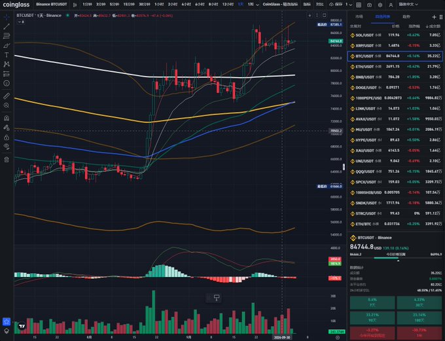Click the 2026-09-30 date marker on time axis
Viewport: 445px width, 341px height.
click(282, 337)
